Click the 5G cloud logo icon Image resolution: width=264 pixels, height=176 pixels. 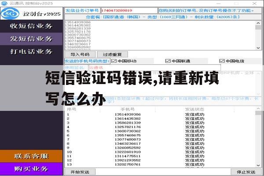tap(10, 14)
